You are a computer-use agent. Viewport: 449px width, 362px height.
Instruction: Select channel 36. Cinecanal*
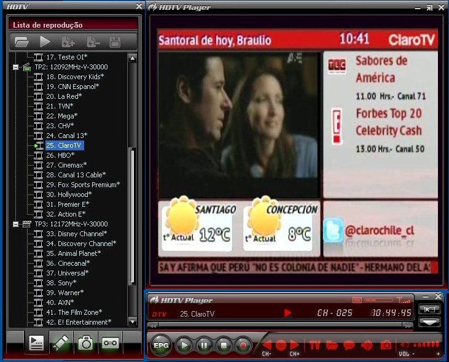pyautogui.click(x=68, y=263)
